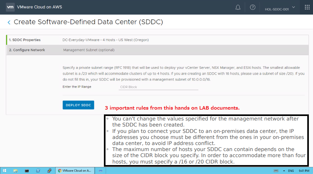The width and height of the screenshot is (313, 174).
Task: Open the notifications bell
Action: [238, 7]
